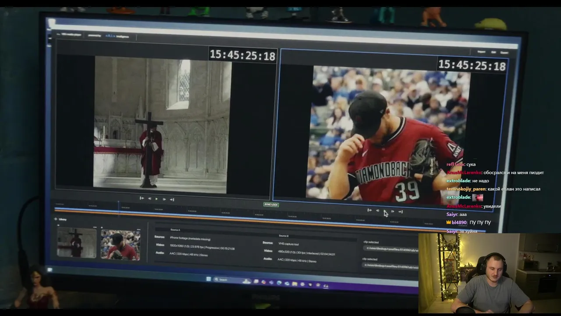Jump to start in left viewer transport
This screenshot has height=316, width=561.
pos(142,198)
